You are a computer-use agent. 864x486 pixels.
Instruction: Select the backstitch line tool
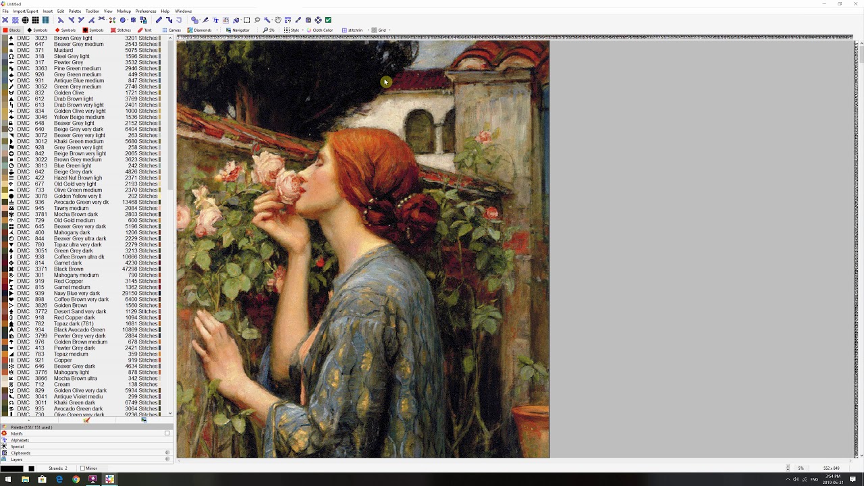(x=159, y=20)
